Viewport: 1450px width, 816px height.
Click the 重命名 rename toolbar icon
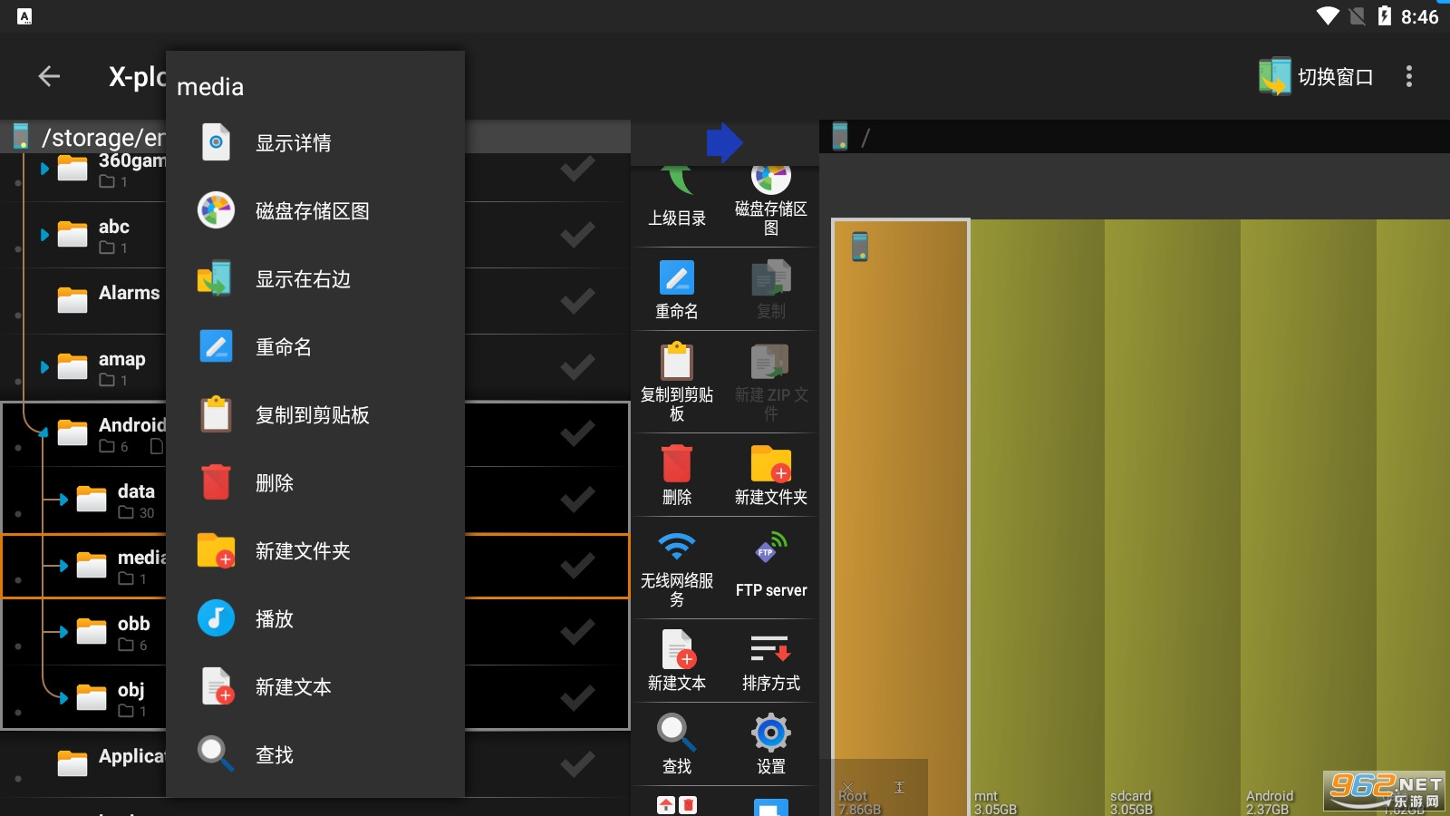[677, 290]
